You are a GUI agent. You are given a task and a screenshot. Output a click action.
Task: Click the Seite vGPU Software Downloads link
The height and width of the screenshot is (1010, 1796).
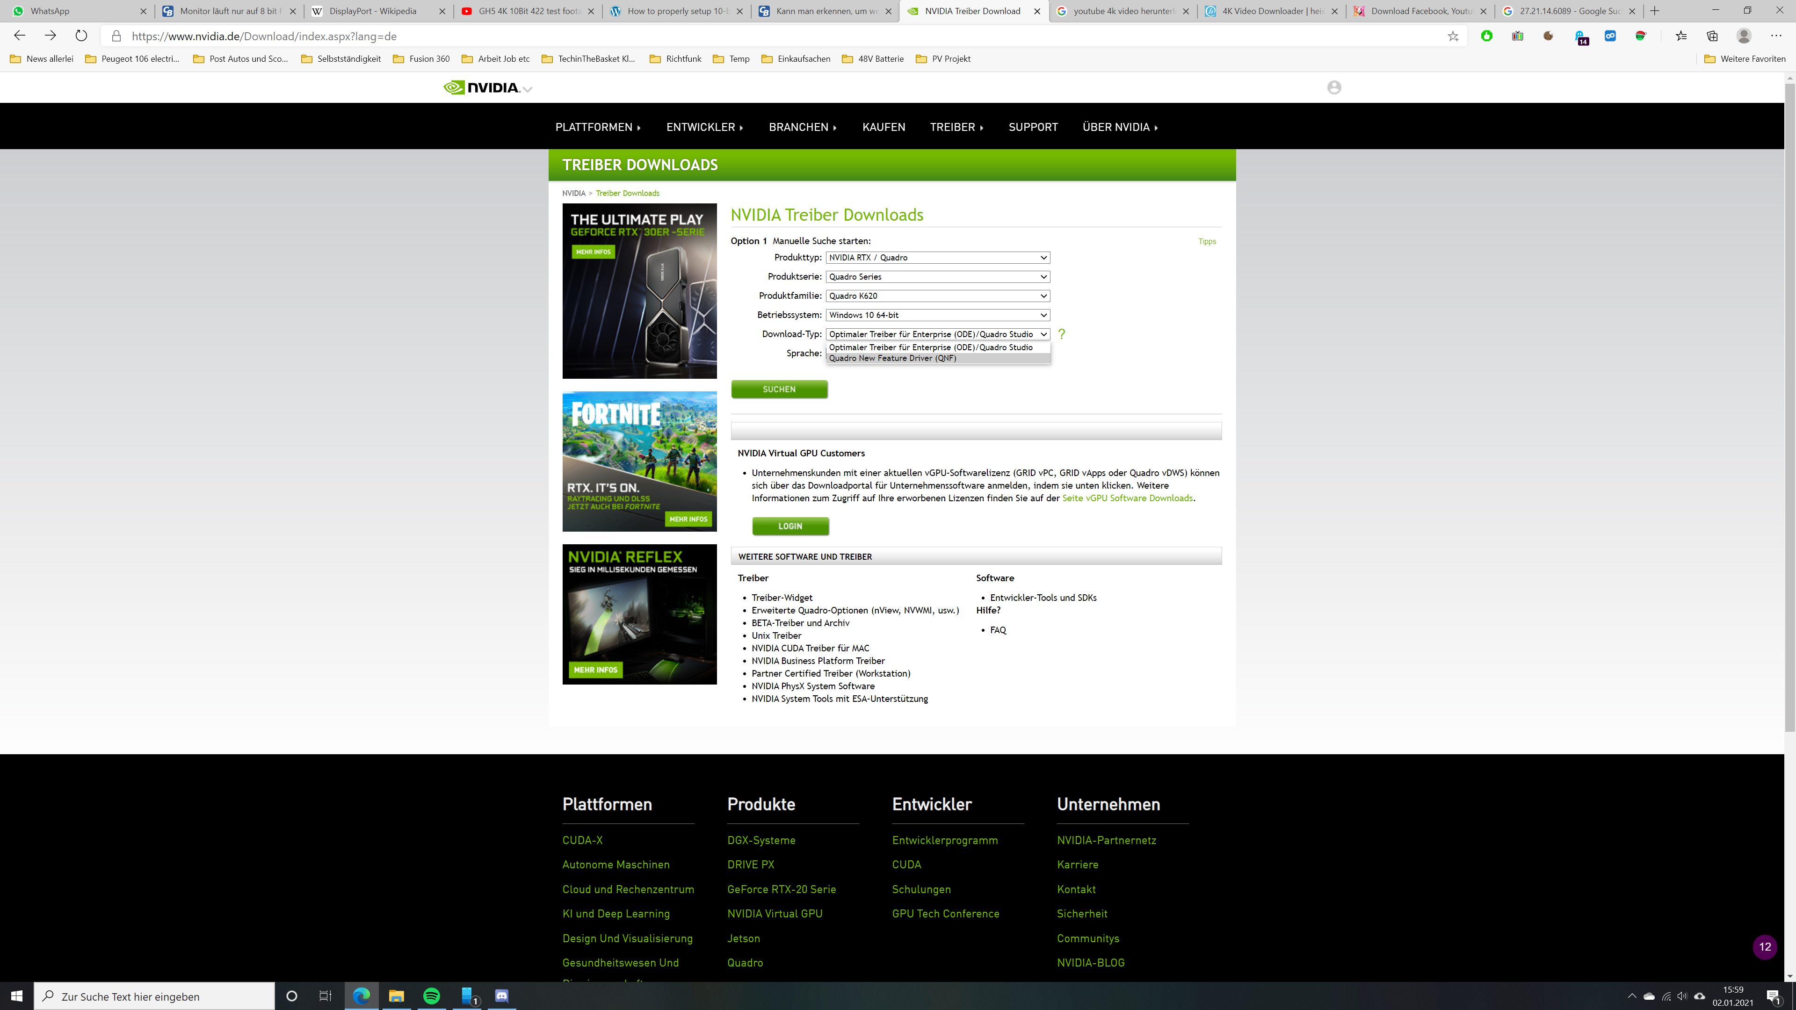click(x=1127, y=498)
